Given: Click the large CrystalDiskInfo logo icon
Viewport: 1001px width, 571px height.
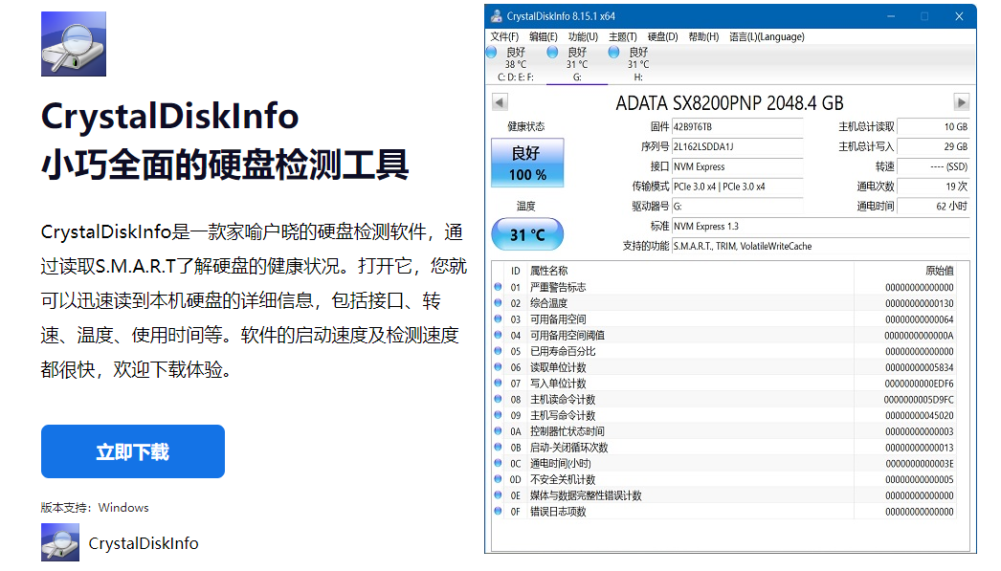Looking at the screenshot, I should (x=74, y=44).
